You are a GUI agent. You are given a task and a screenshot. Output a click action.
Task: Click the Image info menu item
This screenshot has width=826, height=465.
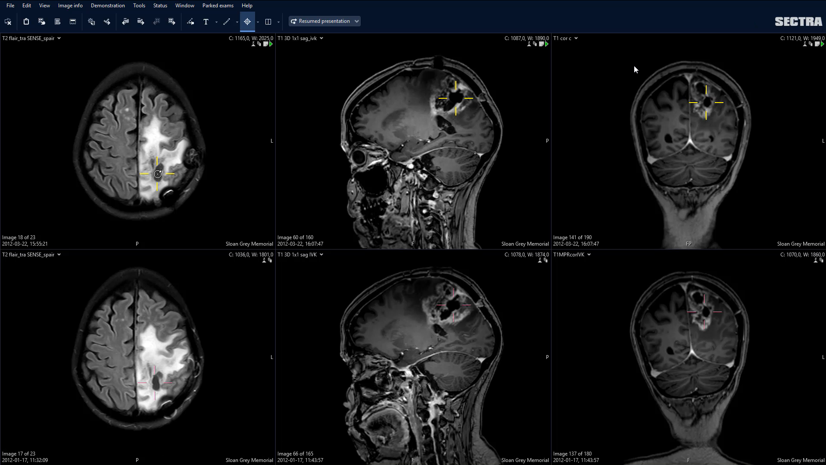pyautogui.click(x=70, y=5)
